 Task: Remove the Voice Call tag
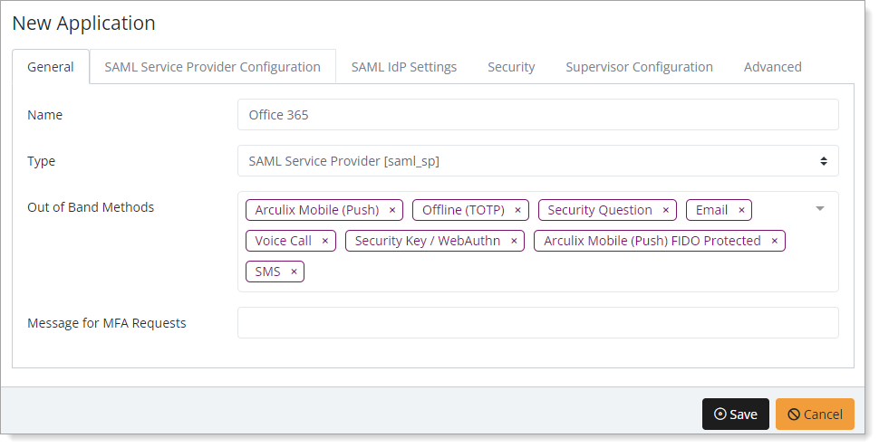[x=324, y=242]
